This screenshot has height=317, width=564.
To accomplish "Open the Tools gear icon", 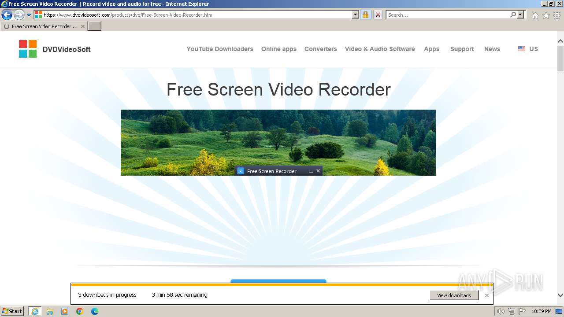I will tap(557, 15).
